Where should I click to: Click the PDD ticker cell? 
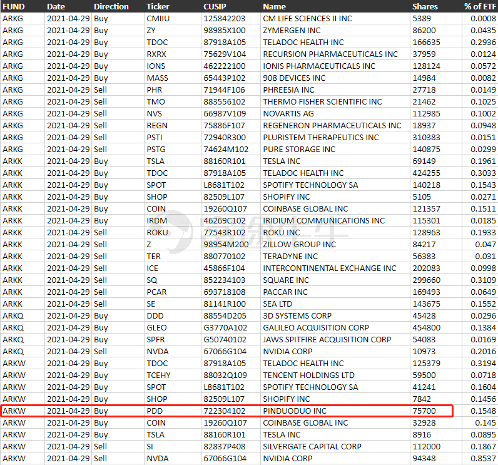(x=155, y=411)
